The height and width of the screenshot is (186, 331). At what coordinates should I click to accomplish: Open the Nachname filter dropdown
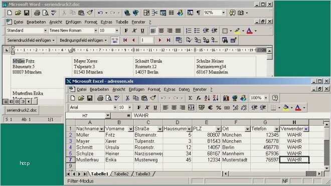[x=101, y=129]
